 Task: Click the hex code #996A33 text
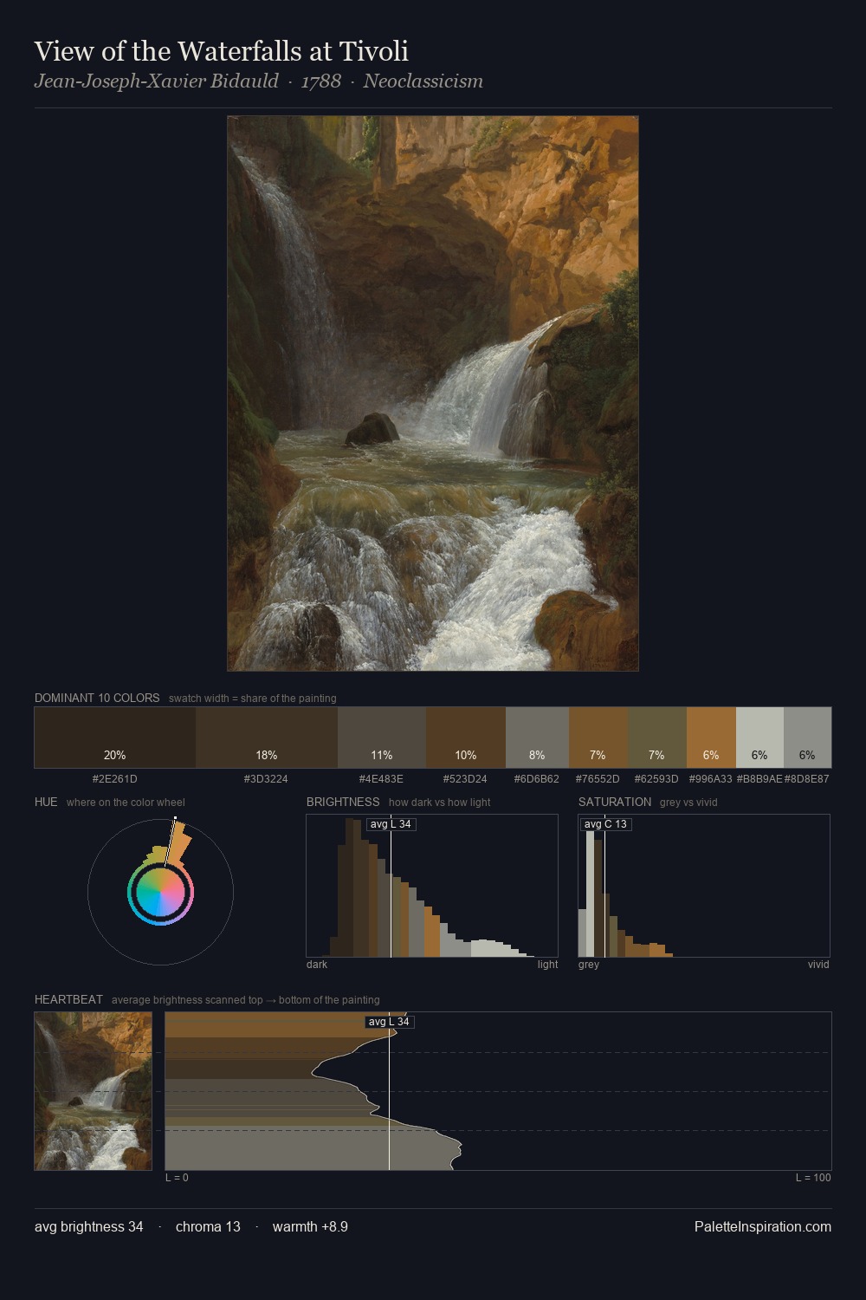tap(711, 779)
